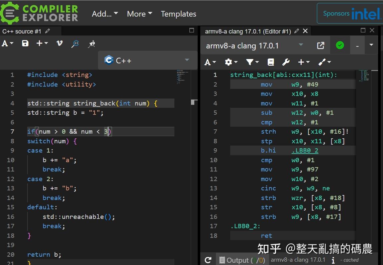Viewport: 383px width, 265px height.
Task: Save the source with the floppy icon
Action: pos(25,43)
